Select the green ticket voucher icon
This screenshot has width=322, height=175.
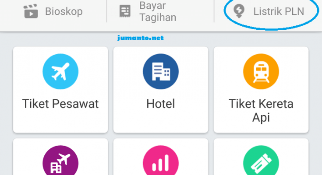[x=261, y=160]
